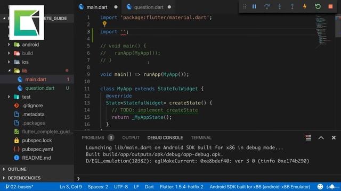Open question.dart in the explorer
This screenshot has width=341, height=191.
pyautogui.click(x=40, y=88)
